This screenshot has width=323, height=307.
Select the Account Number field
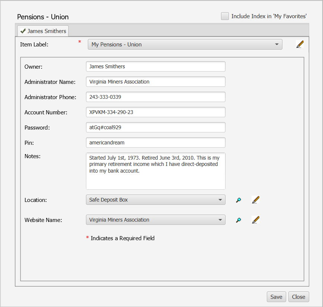tap(156, 112)
